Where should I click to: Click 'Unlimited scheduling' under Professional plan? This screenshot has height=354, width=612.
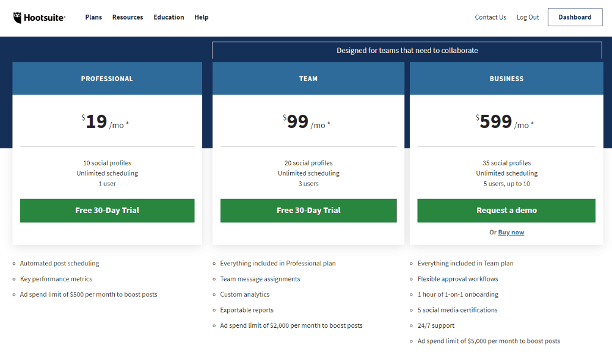(107, 173)
